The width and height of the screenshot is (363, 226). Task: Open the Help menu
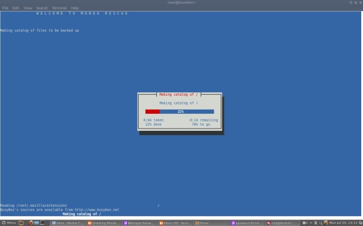pos(75,8)
